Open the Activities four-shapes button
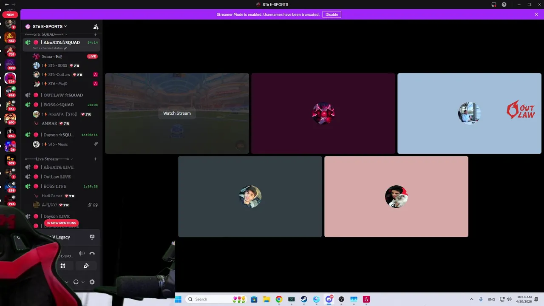The width and height of the screenshot is (544, 306). pyautogui.click(x=63, y=266)
